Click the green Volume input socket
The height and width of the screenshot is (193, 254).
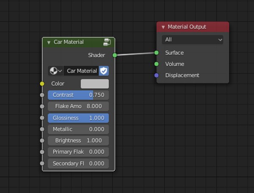tap(157, 64)
